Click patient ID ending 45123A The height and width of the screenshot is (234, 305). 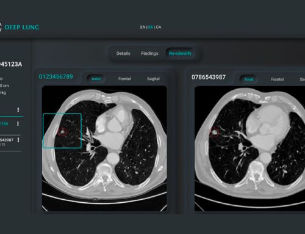click(x=11, y=64)
